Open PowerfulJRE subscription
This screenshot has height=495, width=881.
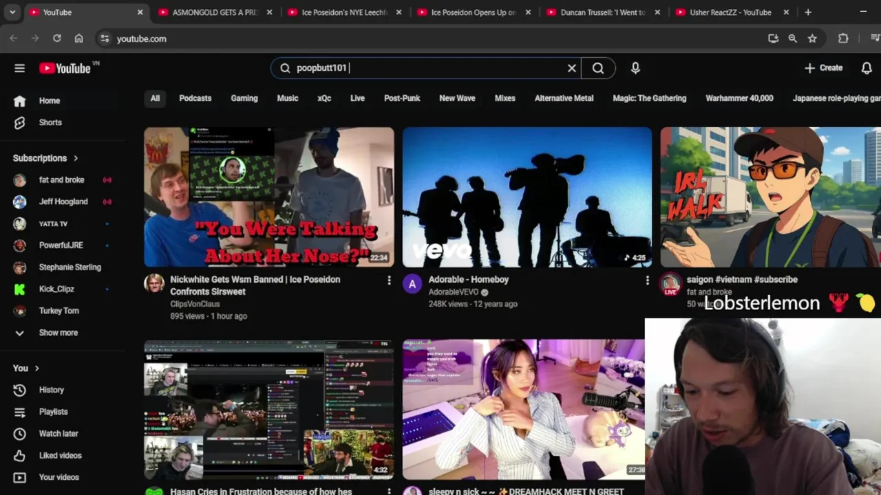61,245
